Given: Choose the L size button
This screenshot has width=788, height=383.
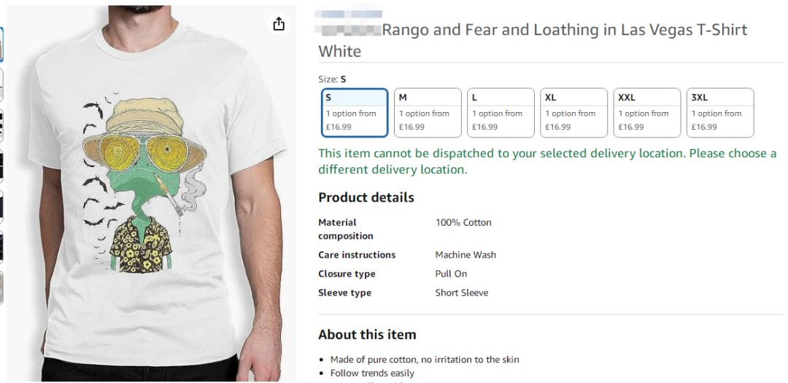Looking at the screenshot, I should tap(501, 113).
